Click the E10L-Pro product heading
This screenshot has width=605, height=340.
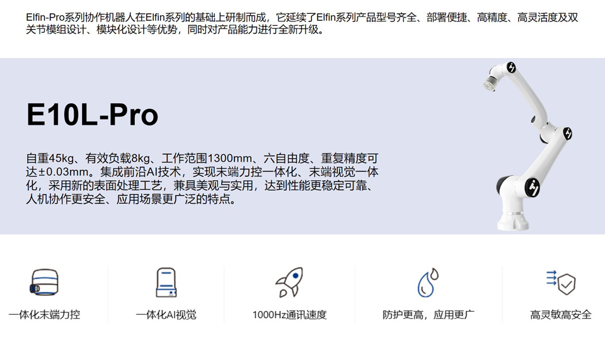click(92, 115)
